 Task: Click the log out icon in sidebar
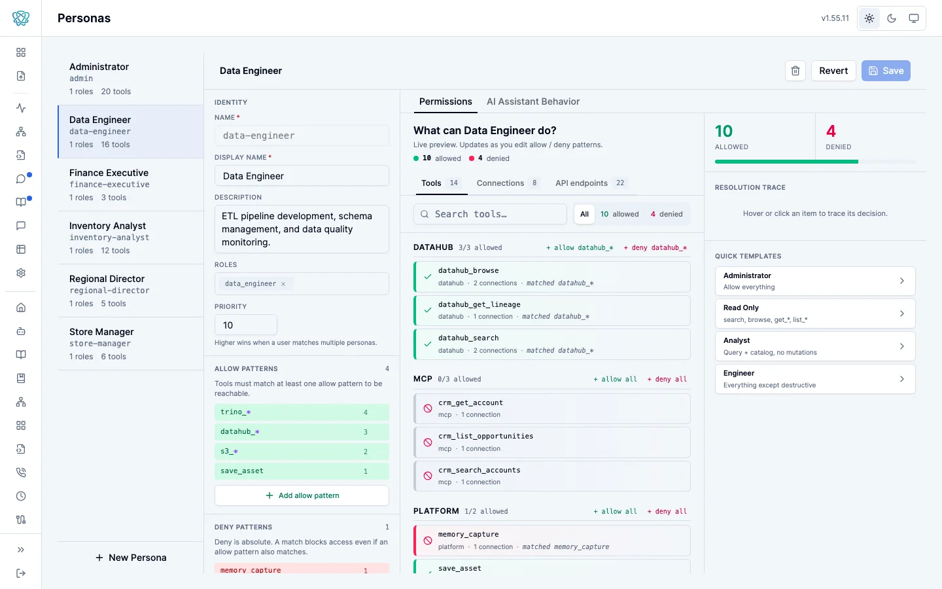pyautogui.click(x=21, y=573)
